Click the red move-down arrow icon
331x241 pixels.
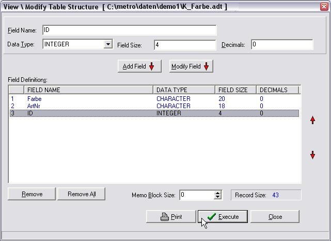(x=312, y=155)
